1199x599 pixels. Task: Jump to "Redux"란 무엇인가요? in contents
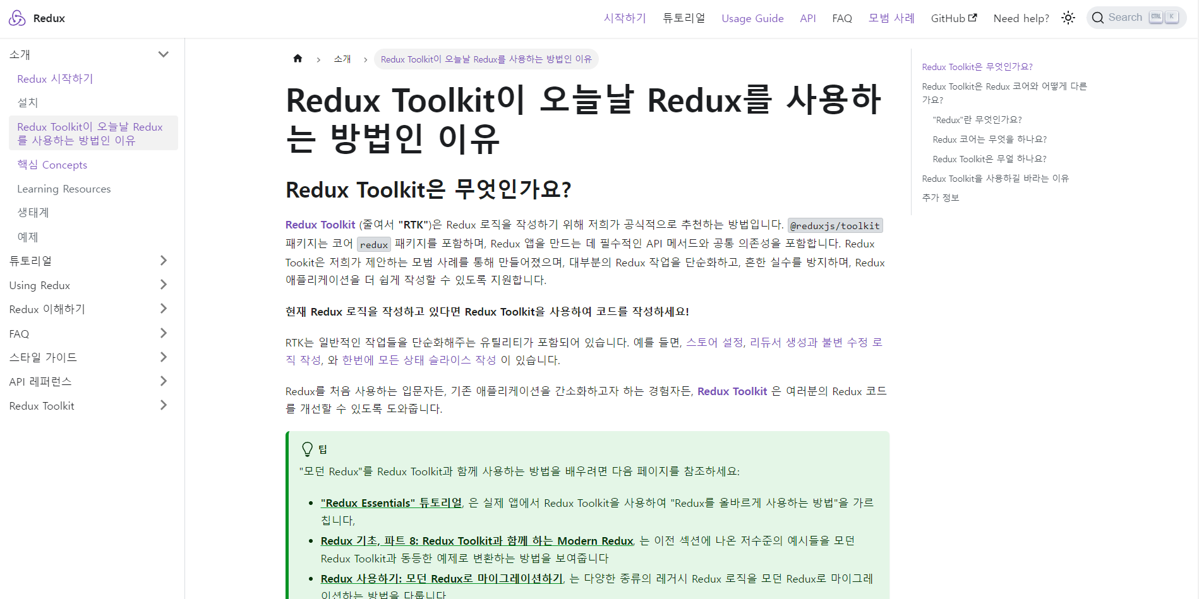pyautogui.click(x=977, y=120)
